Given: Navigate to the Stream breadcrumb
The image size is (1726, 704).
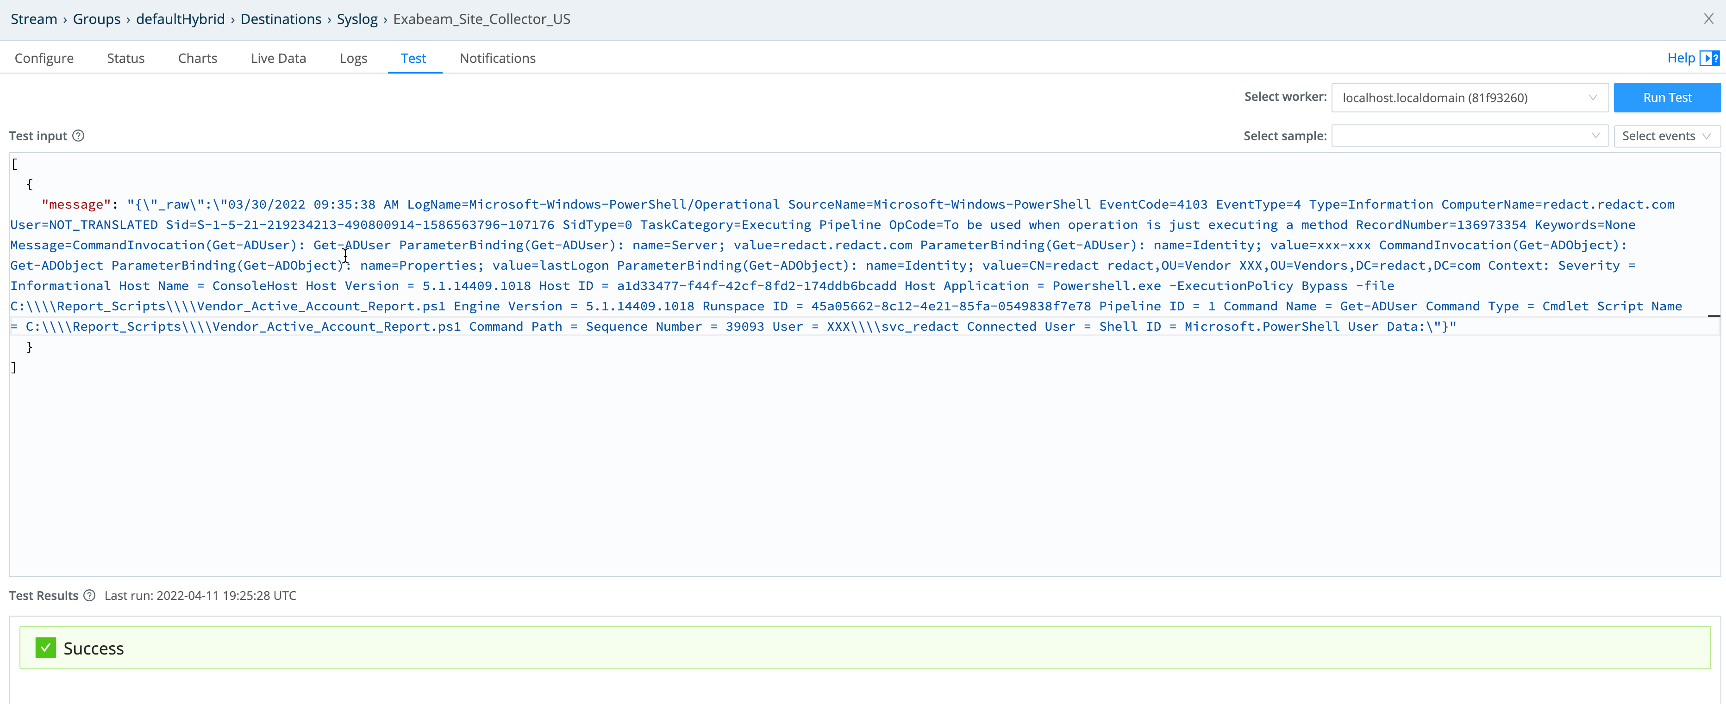Looking at the screenshot, I should [33, 19].
